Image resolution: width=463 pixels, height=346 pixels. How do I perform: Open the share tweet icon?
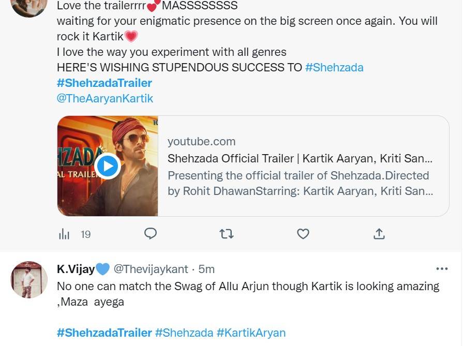point(379,234)
